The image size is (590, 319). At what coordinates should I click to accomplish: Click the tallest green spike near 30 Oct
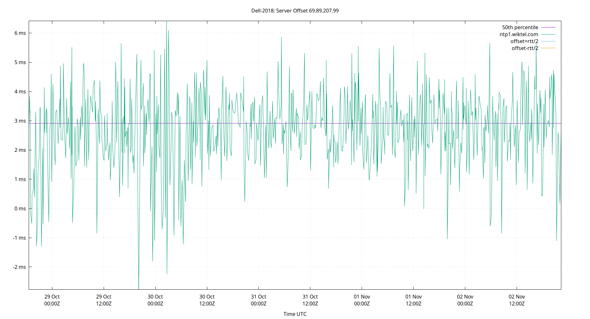tap(166, 32)
